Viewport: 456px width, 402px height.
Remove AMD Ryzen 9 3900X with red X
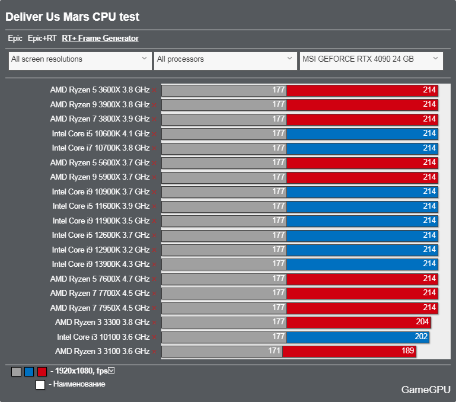(x=154, y=105)
